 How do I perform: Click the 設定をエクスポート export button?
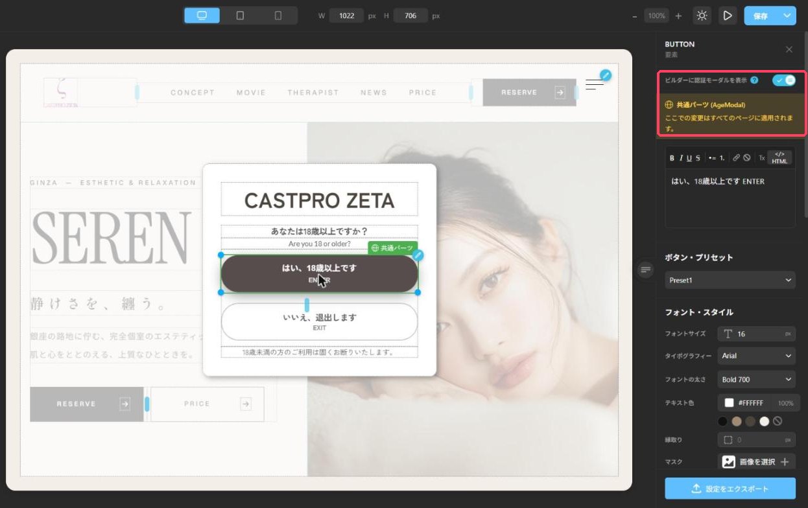coord(730,489)
